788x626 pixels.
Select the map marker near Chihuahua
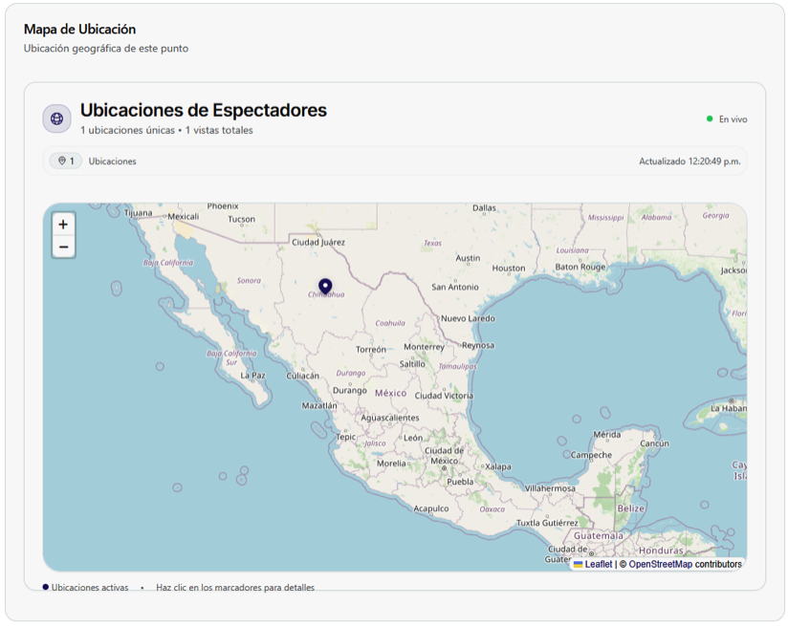[324, 287]
